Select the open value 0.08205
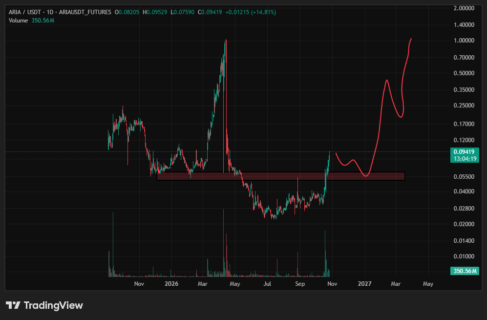 pyautogui.click(x=129, y=12)
